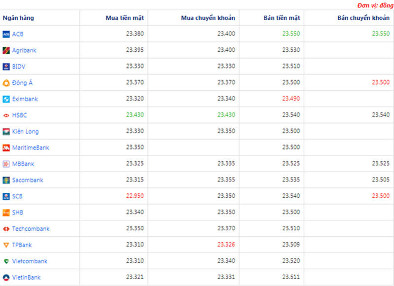Open the MaritimeBank link

[x=31, y=148]
